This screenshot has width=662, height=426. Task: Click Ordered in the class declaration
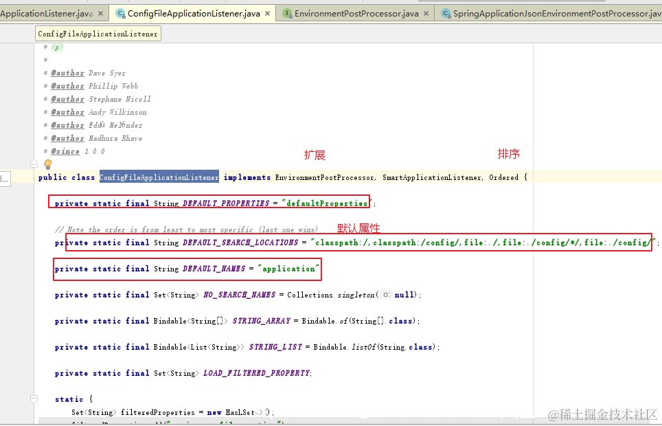coord(503,177)
